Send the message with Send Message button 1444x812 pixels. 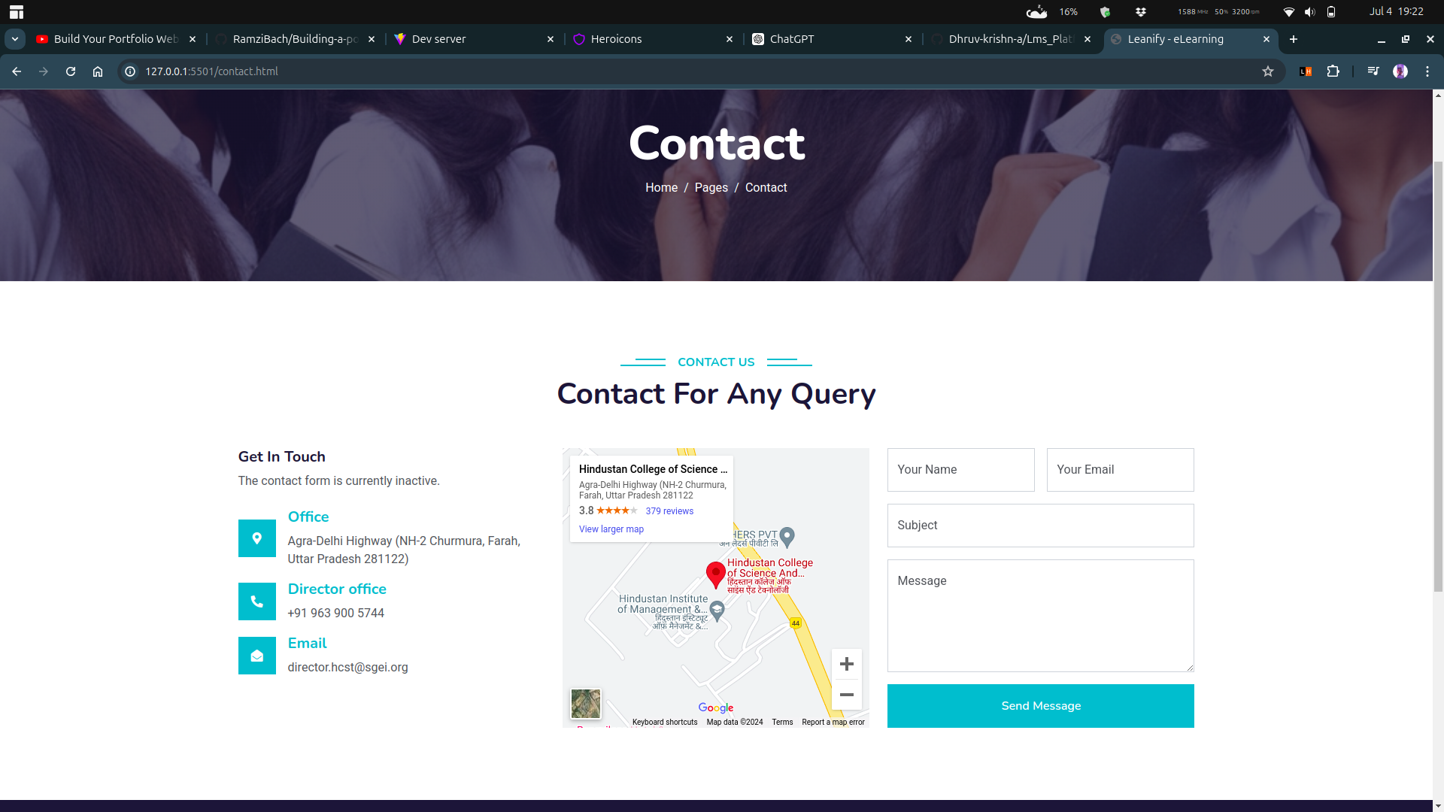point(1041,706)
